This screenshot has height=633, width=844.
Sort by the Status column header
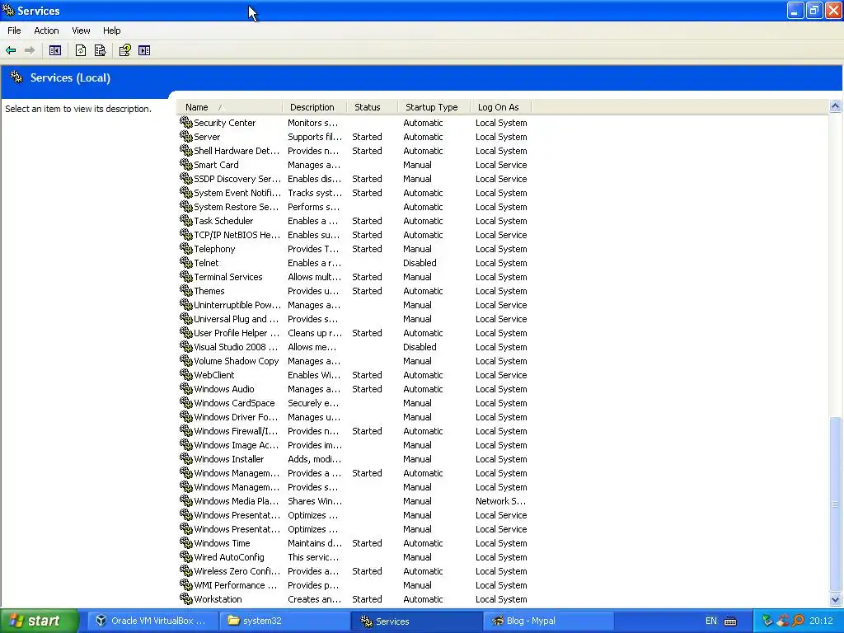372,107
